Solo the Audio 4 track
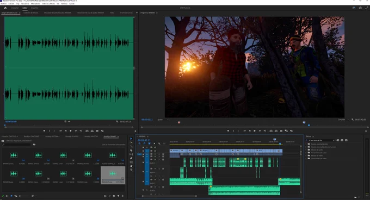The height and width of the screenshot is (200, 370). click(159, 168)
